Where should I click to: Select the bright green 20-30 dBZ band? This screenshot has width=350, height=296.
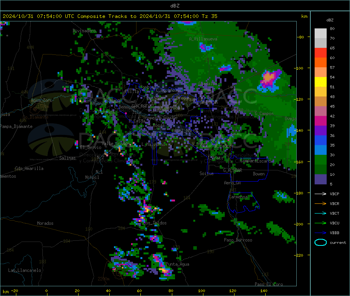pos(320,159)
